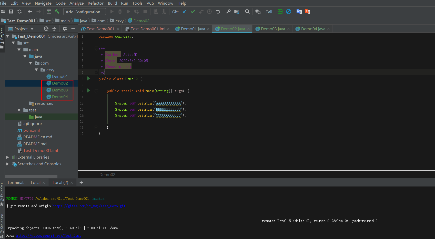
Task: Click the Collapse All icon in Project panel
Action: [x=54, y=29]
